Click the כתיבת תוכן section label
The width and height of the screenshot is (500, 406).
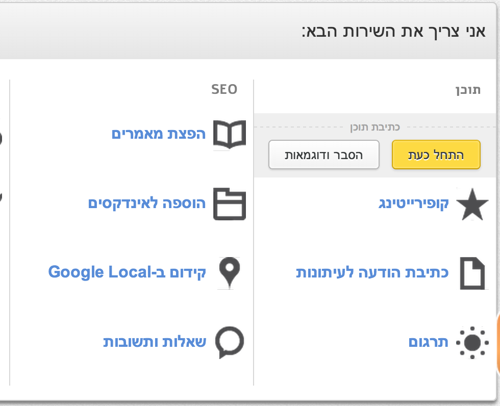point(375,127)
